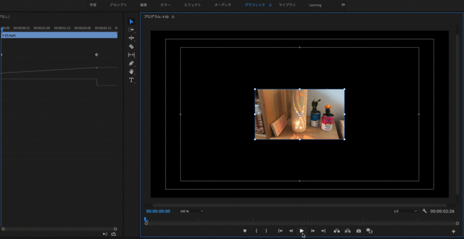
Task: Switch to the カラー workspace
Action: point(166,5)
